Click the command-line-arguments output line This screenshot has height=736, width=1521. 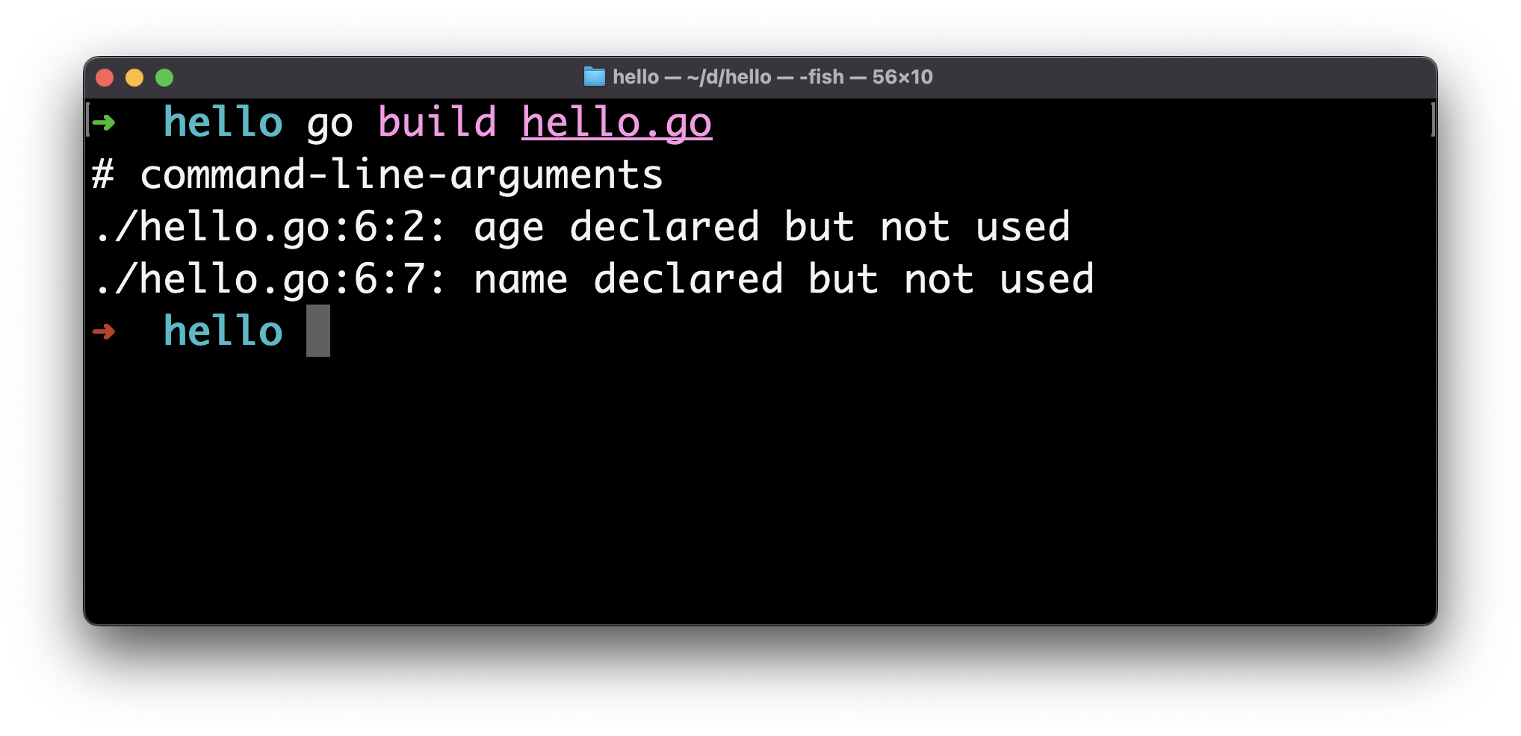coord(377,174)
